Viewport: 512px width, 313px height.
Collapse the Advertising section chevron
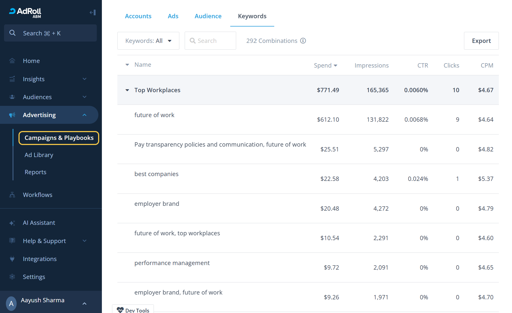click(84, 115)
